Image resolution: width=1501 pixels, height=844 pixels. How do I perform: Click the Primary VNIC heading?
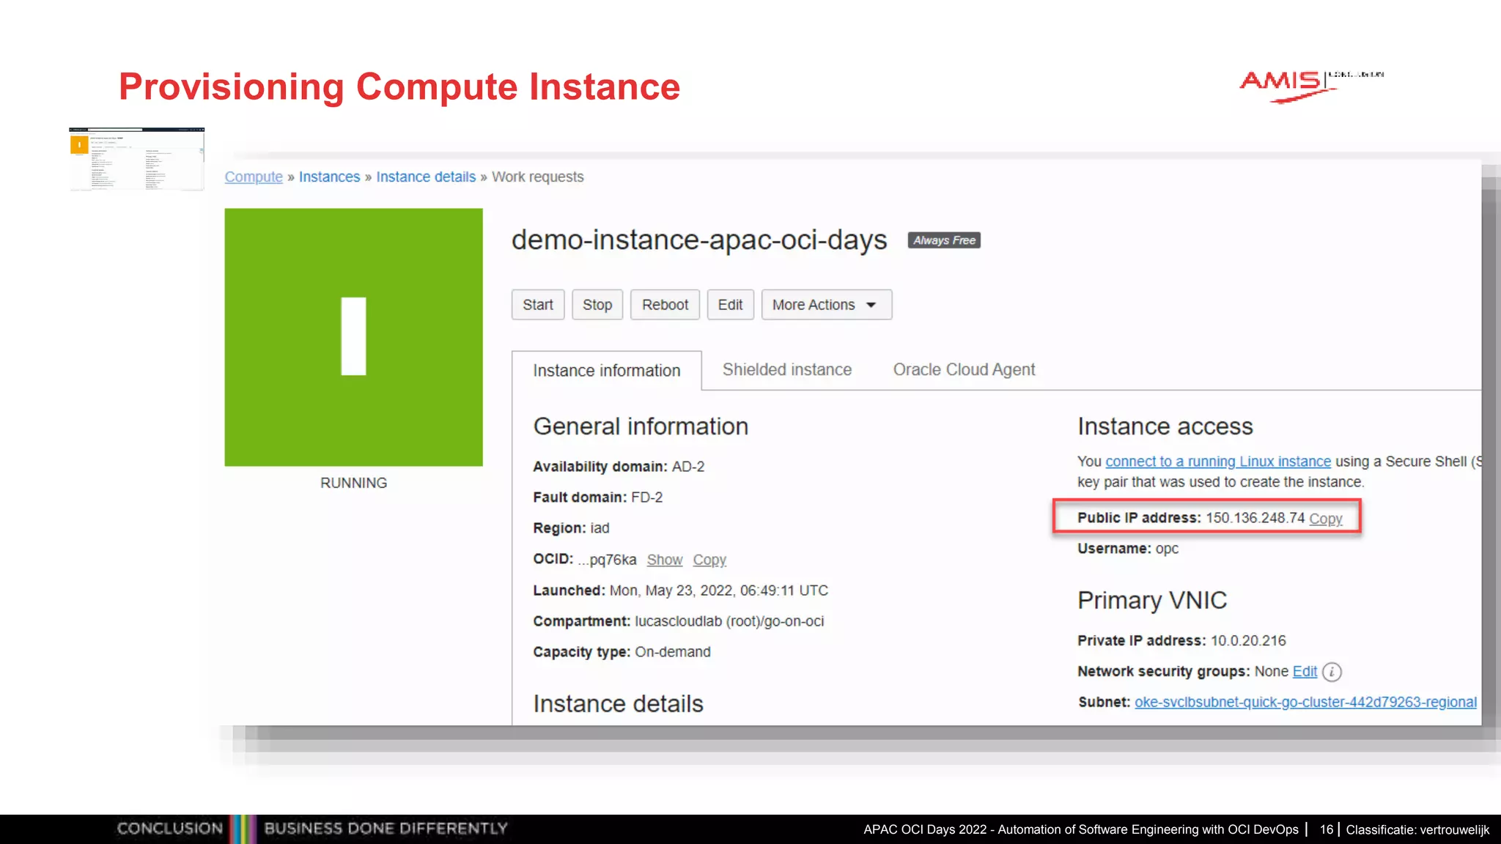(1152, 601)
